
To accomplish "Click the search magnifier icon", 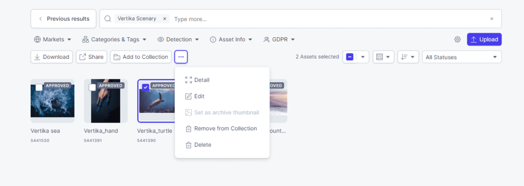I will 107,19.
